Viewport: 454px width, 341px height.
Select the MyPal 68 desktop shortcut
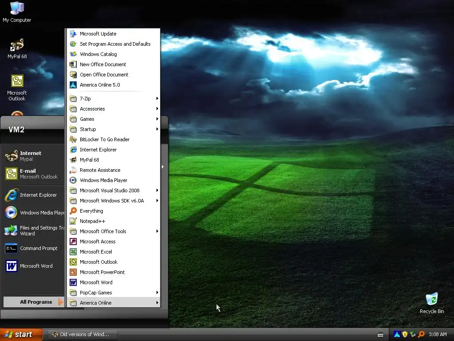(17, 49)
